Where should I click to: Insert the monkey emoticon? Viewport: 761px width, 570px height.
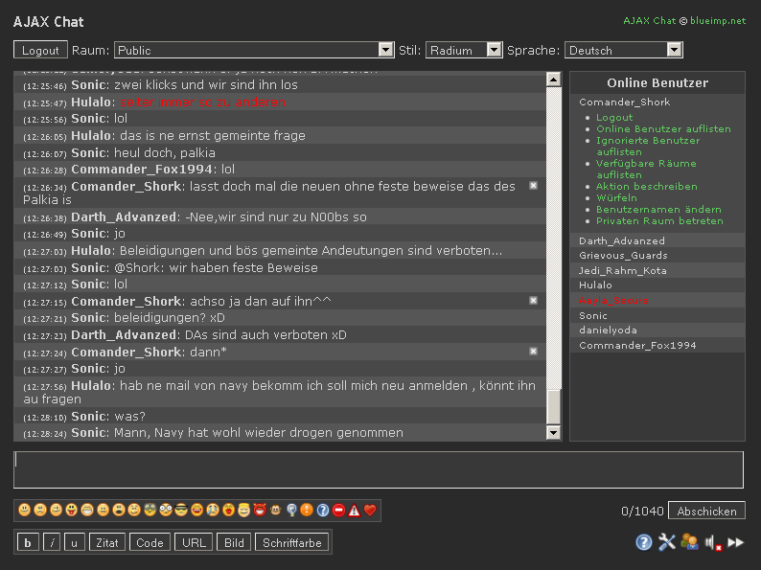275,510
